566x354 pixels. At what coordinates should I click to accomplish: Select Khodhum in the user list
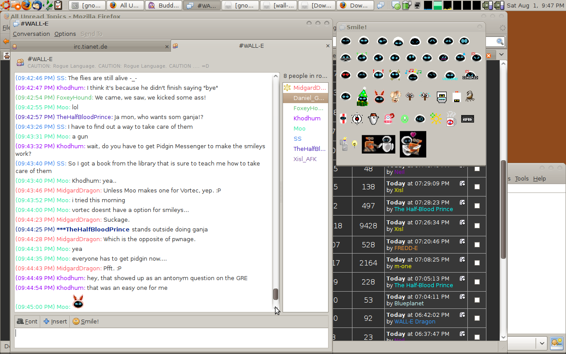(307, 119)
